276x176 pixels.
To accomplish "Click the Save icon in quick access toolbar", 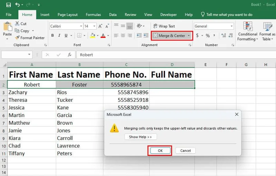I will [8, 5].
